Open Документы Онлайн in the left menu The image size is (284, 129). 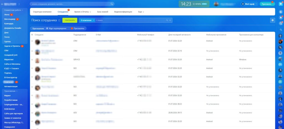pos(13,28)
